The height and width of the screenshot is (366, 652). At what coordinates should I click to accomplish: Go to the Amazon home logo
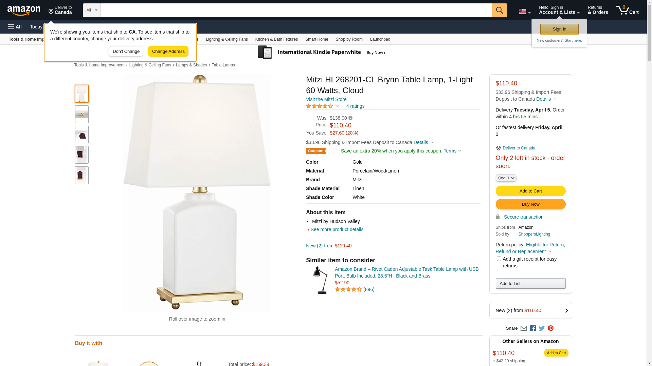pos(24,11)
